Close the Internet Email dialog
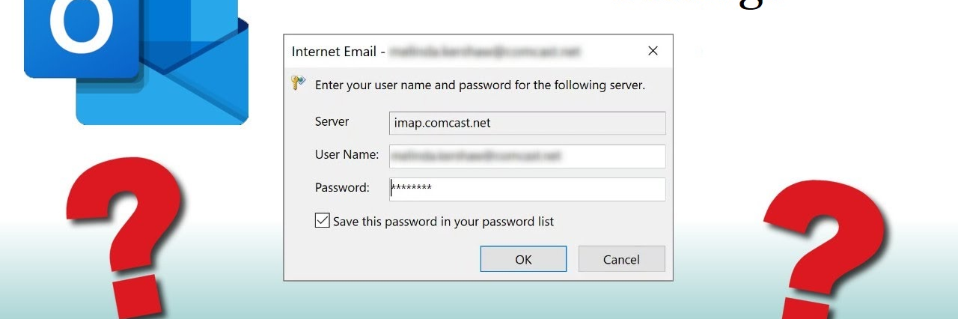 tap(653, 51)
